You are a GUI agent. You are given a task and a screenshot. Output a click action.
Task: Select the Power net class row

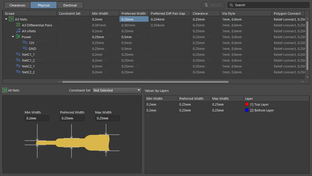(26, 37)
